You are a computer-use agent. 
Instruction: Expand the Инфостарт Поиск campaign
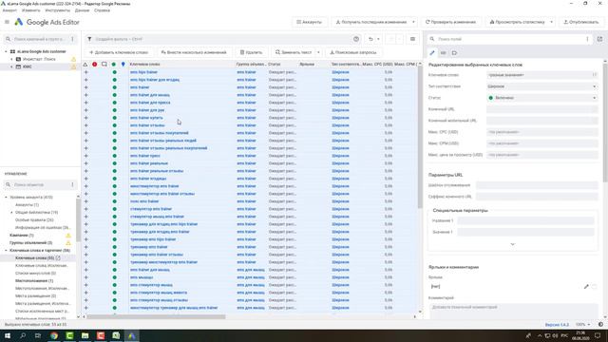tap(11, 59)
